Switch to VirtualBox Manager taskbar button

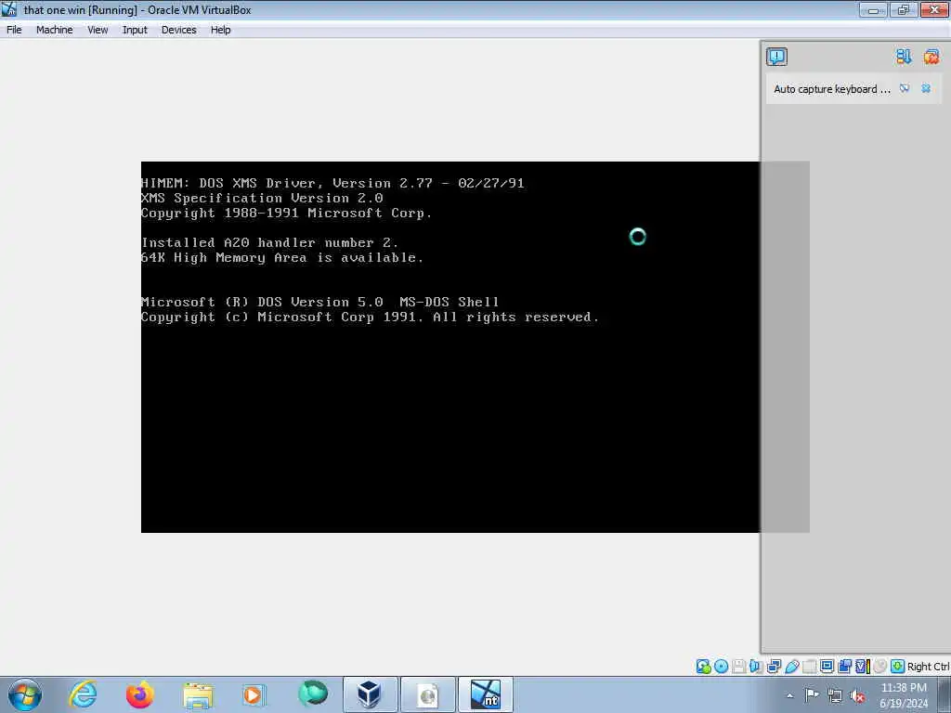[x=370, y=694]
